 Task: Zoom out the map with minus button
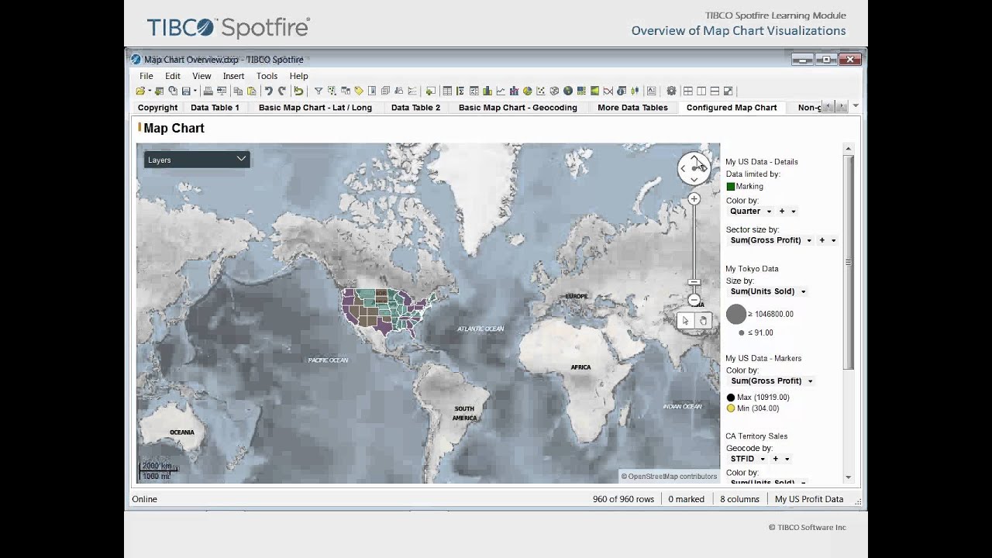tap(694, 299)
